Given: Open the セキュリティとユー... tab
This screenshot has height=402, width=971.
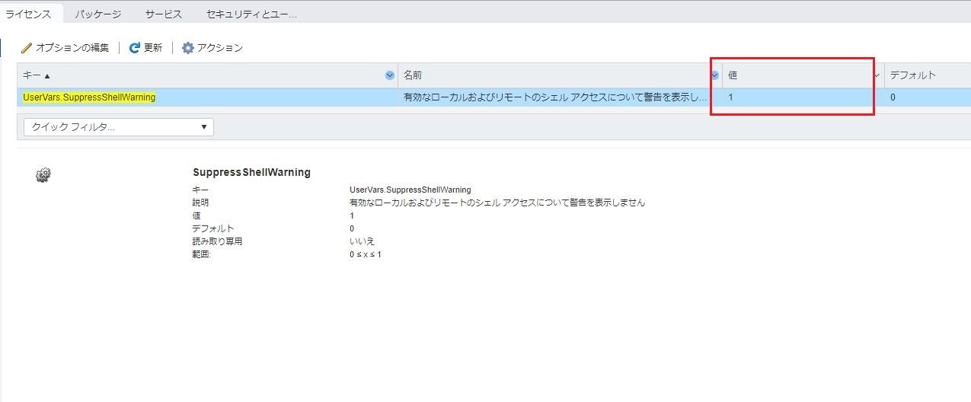Looking at the screenshot, I should [x=251, y=14].
